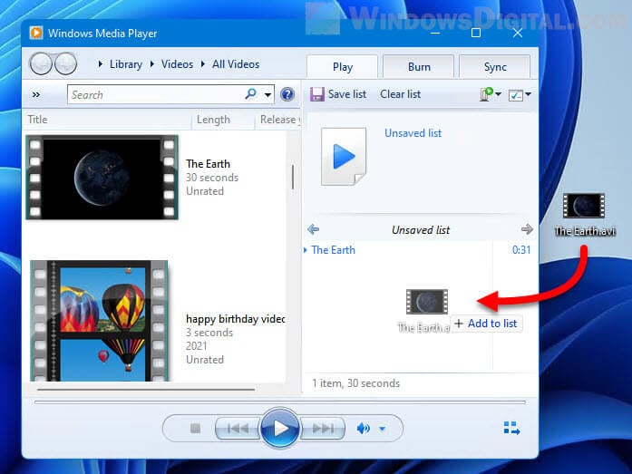Switch to the Play tab
632x474 pixels.
tap(343, 67)
